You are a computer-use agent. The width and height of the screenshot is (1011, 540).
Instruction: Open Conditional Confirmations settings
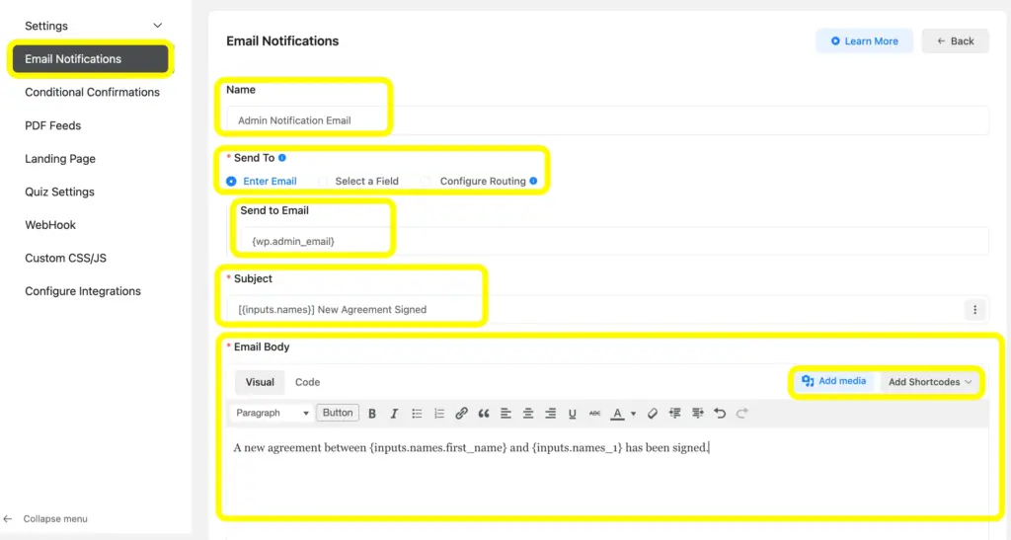click(x=92, y=92)
